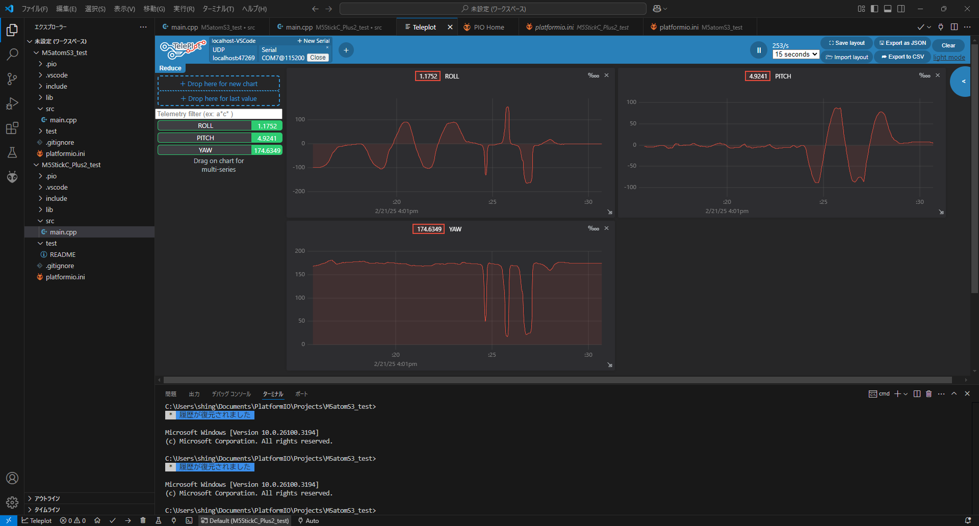The image size is (979, 526).
Task: Open PlatformIO terminal icon in status bar
Action: click(189, 520)
